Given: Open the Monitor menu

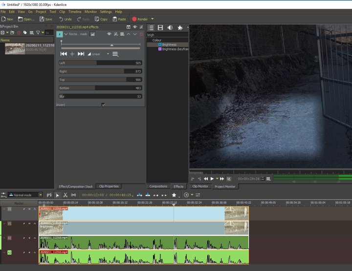Looking at the screenshot, I should pos(90,12).
